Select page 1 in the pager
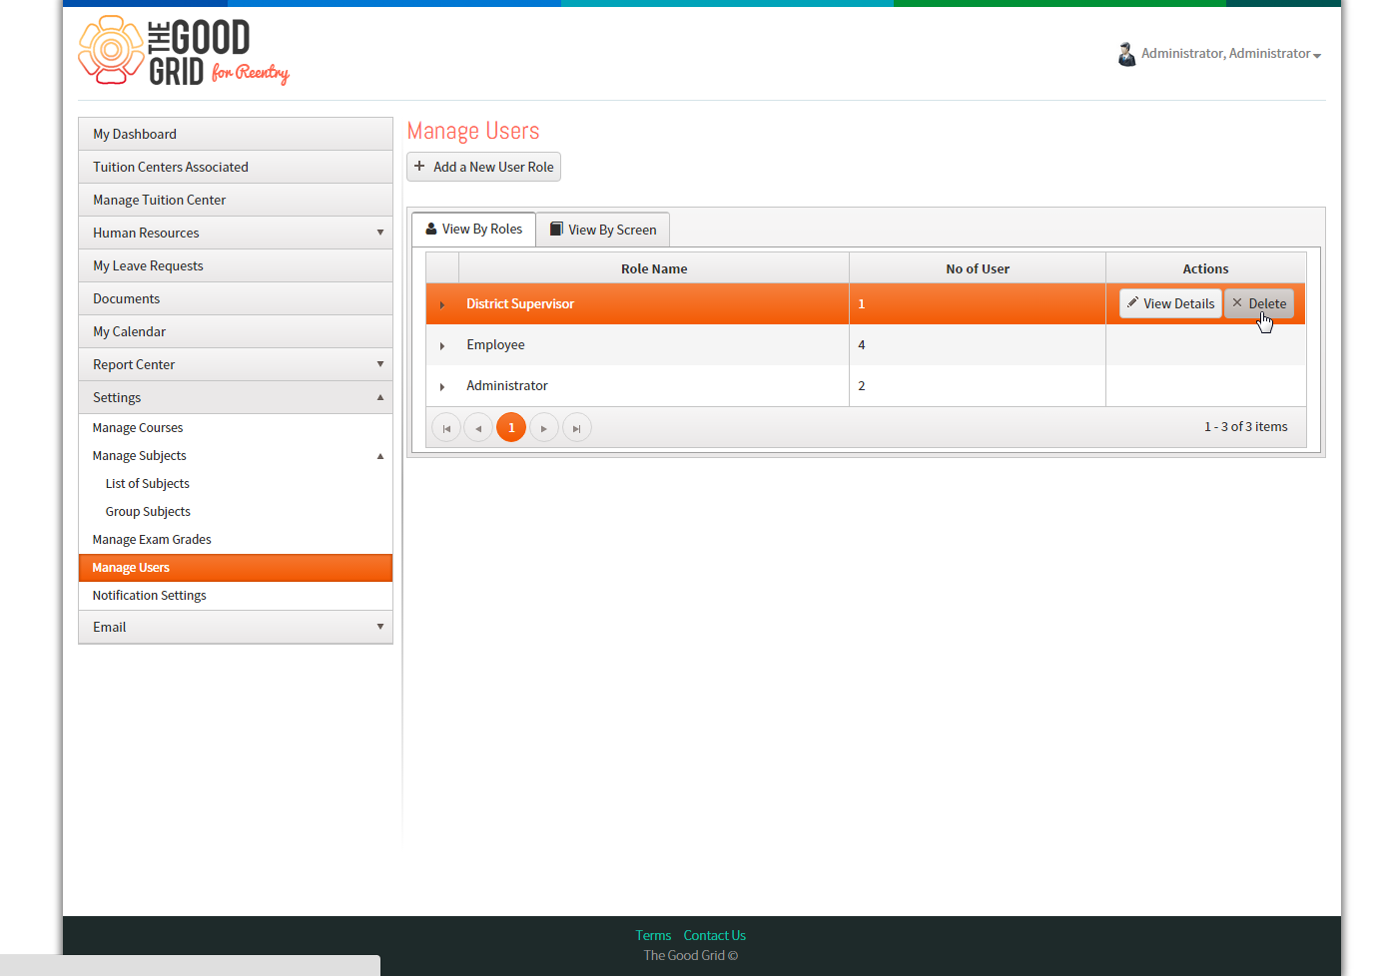Viewport: 1386px width, 976px height. pyautogui.click(x=511, y=427)
